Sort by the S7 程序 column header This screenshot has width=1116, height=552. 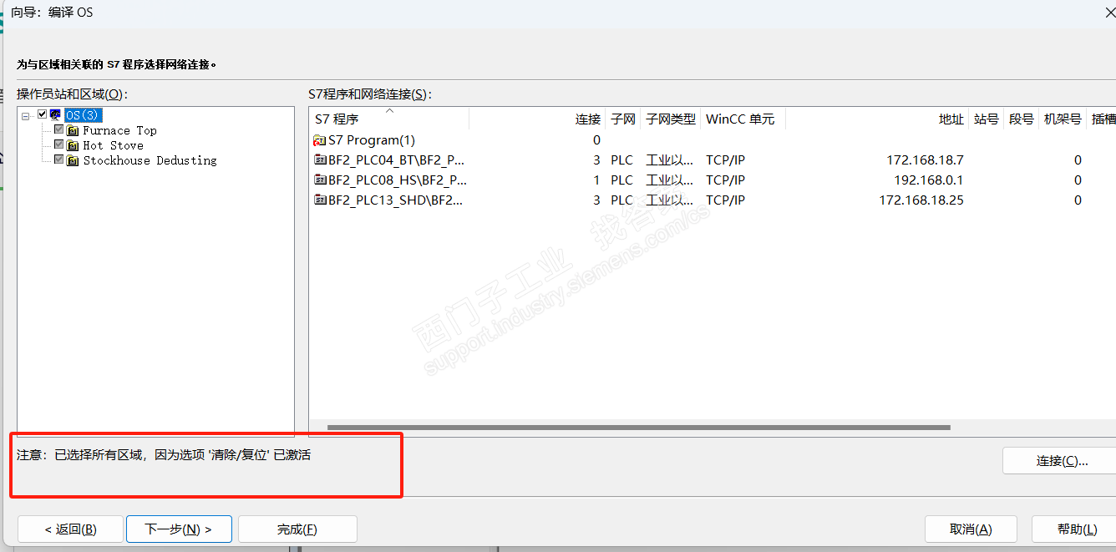click(388, 119)
